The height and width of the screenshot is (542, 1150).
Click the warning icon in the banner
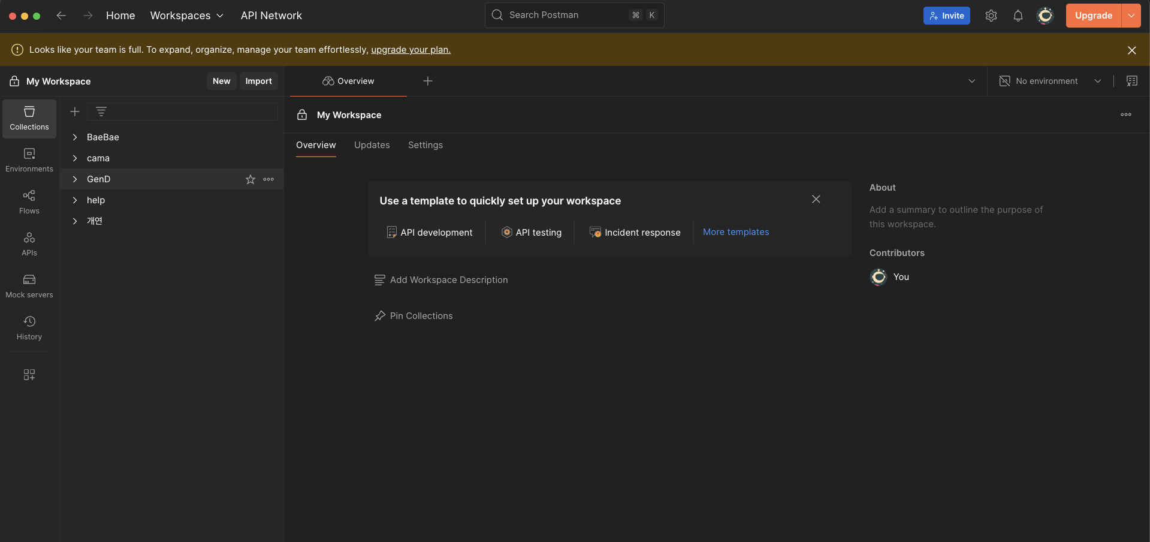pos(17,50)
